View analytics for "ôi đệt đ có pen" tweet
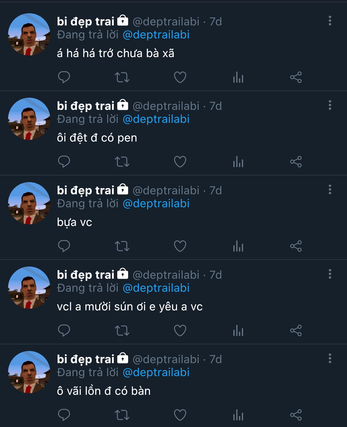Image resolution: width=347 pixels, height=427 pixels. (x=238, y=162)
